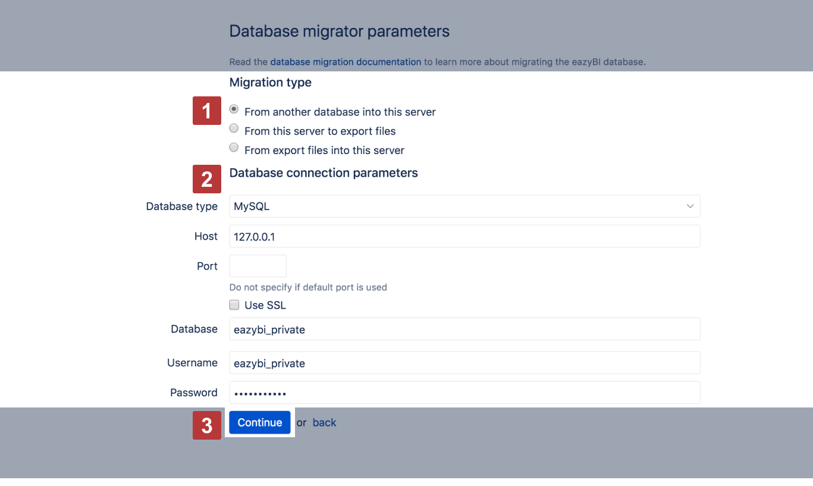Click the Database name input field
Screen dimensions: 813x486
tap(464, 329)
